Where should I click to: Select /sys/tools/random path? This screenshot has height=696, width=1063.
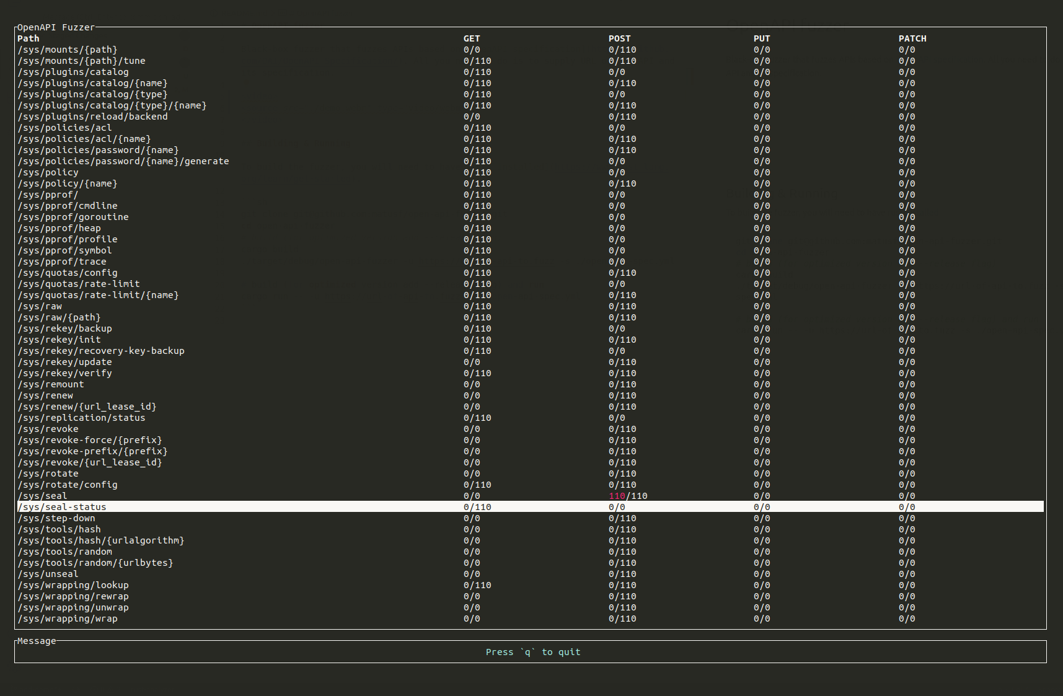pyautogui.click(x=64, y=552)
